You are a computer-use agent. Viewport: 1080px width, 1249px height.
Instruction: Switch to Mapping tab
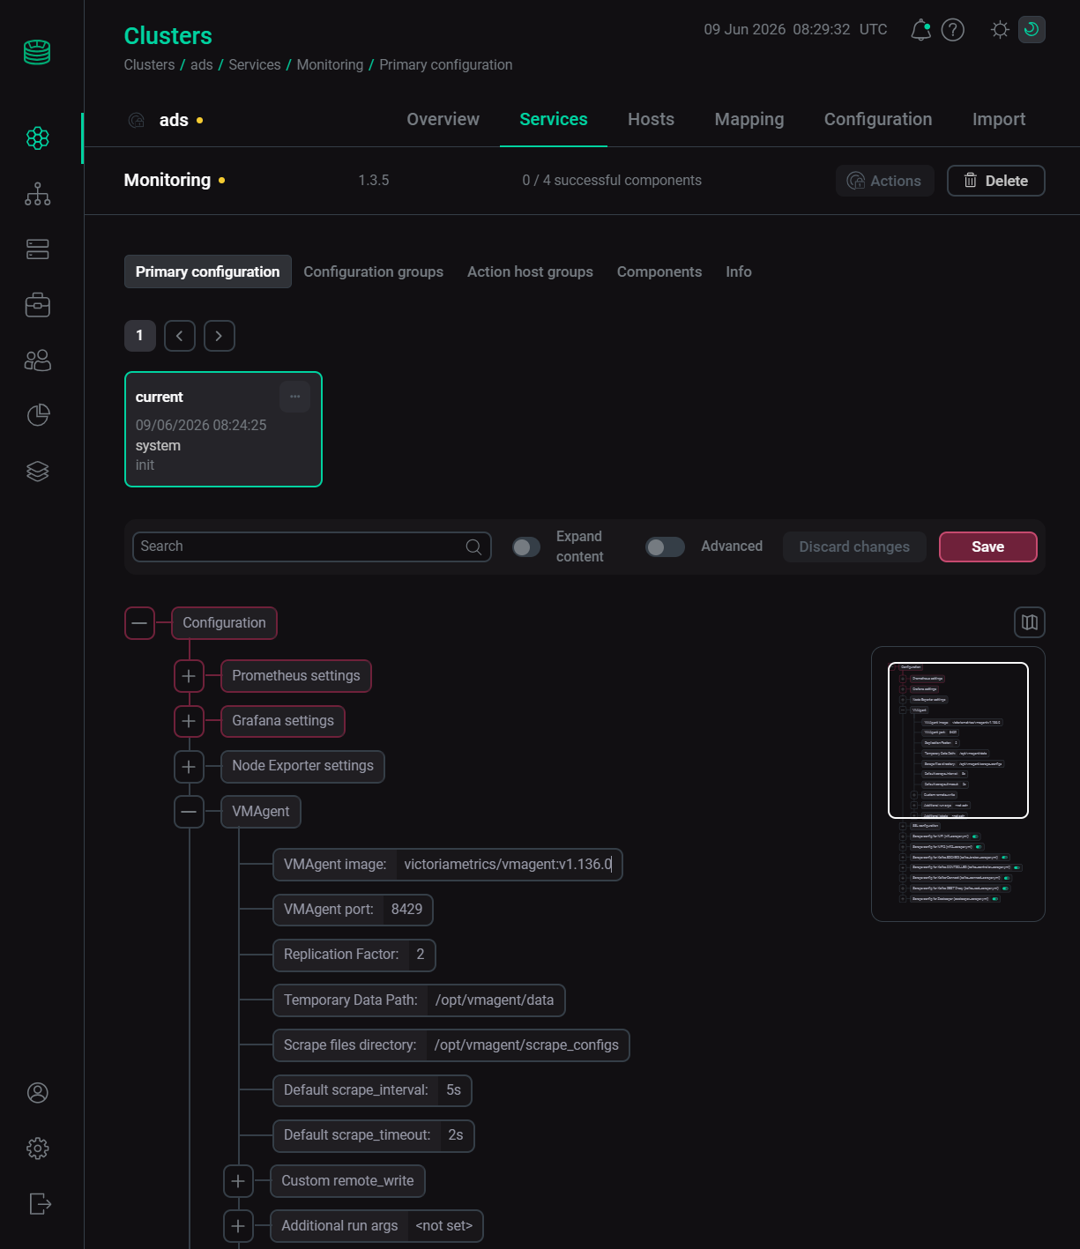[x=749, y=119]
